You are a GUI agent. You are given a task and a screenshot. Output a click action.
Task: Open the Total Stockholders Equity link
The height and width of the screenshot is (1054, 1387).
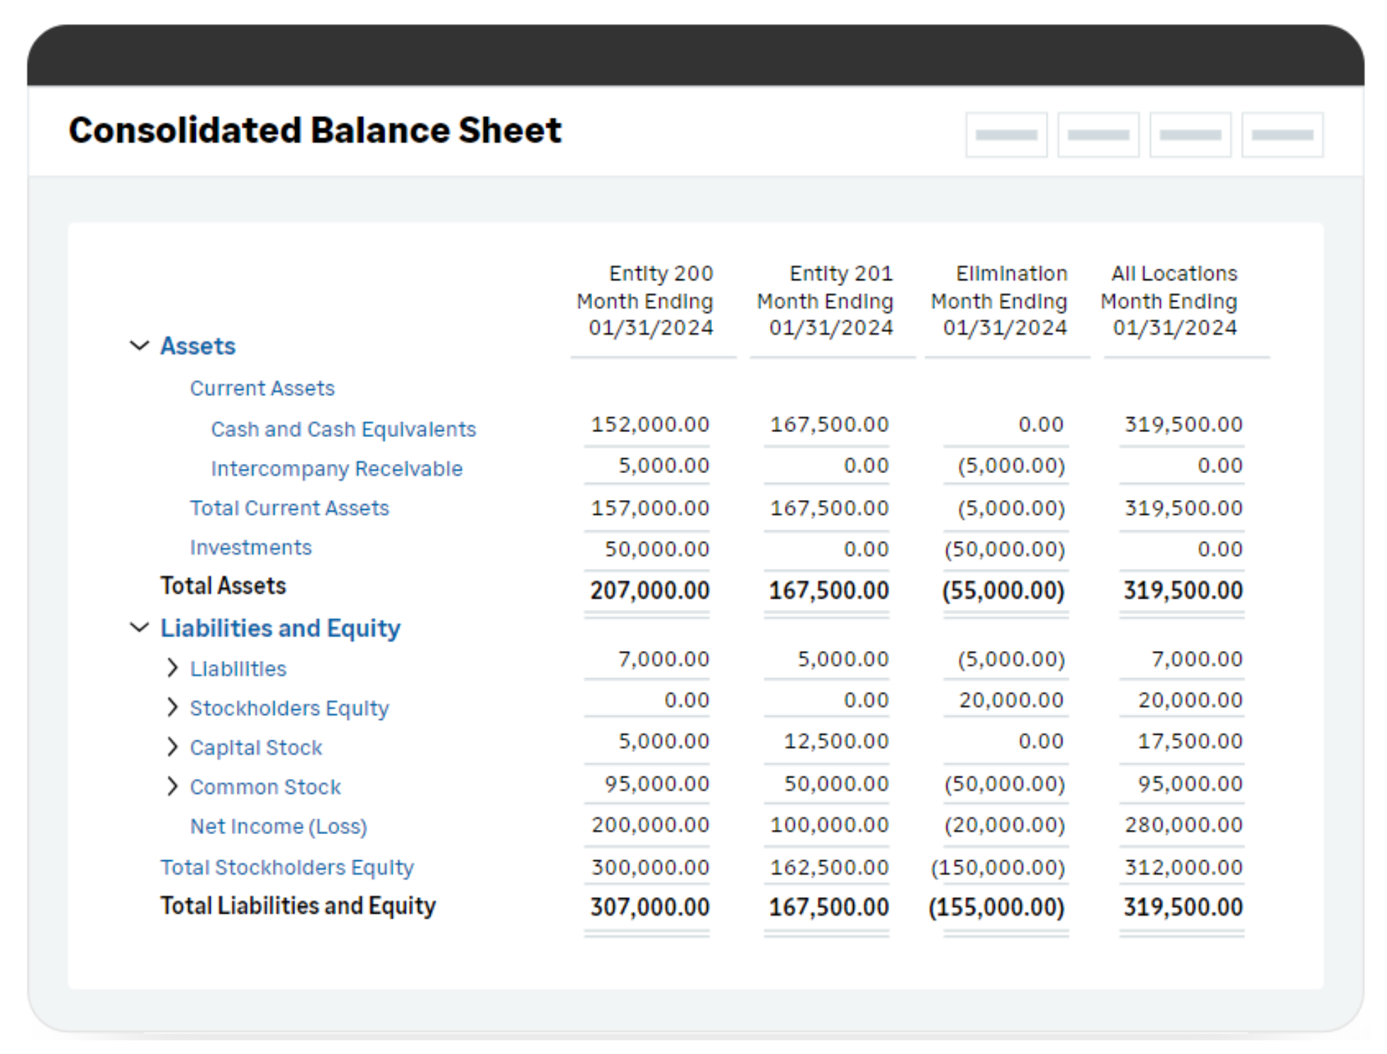pos(287,867)
